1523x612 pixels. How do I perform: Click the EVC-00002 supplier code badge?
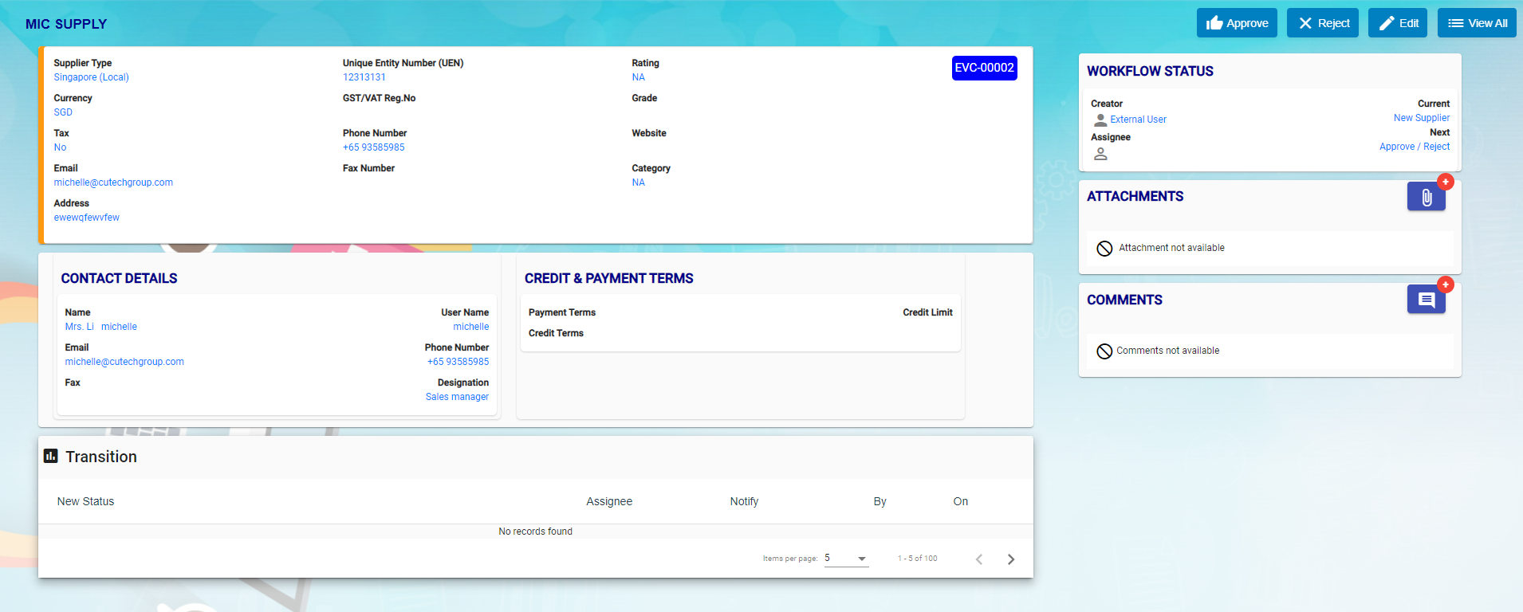pyautogui.click(x=984, y=68)
